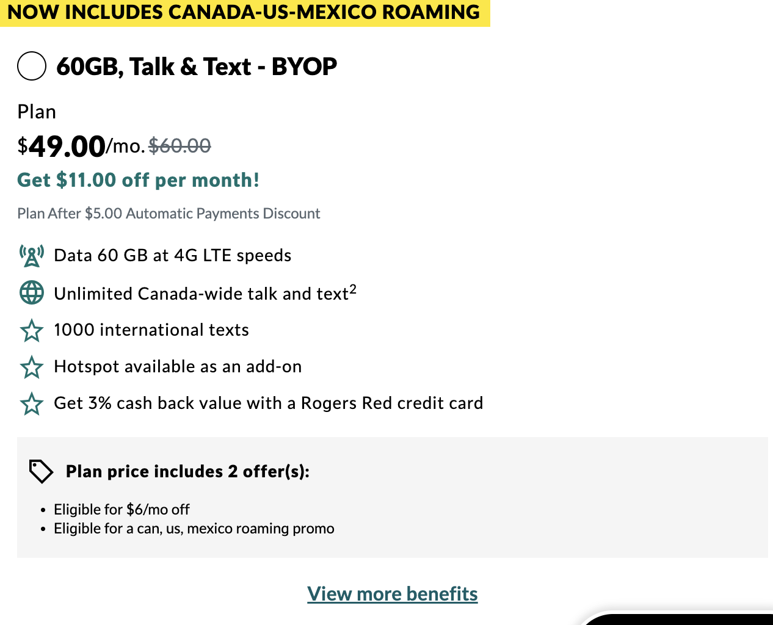This screenshot has height=625, width=773.
Task: Click the can, us, mexico roaming promo offer
Action: coord(194,529)
